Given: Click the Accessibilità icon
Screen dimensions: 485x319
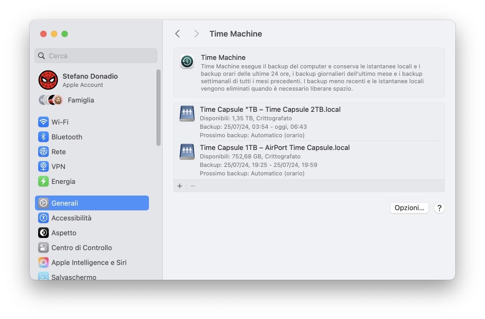Looking at the screenshot, I should tap(43, 218).
